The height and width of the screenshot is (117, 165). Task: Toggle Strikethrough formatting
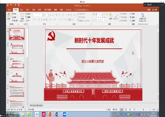[44, 19]
